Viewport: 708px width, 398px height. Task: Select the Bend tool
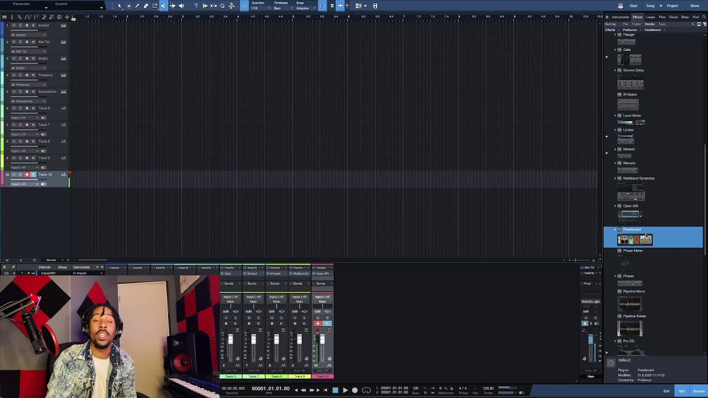(173, 6)
